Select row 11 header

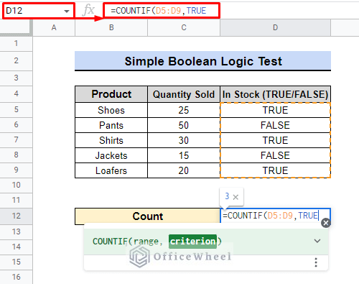click(x=16, y=201)
